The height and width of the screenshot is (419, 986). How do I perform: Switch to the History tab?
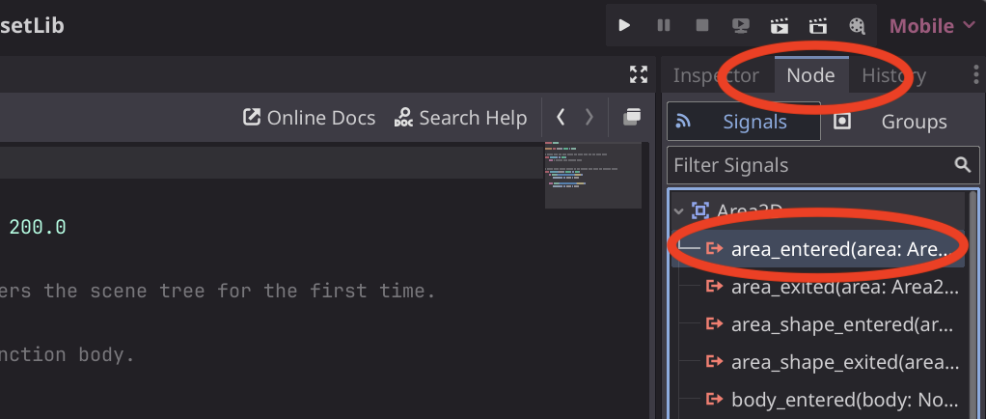893,75
